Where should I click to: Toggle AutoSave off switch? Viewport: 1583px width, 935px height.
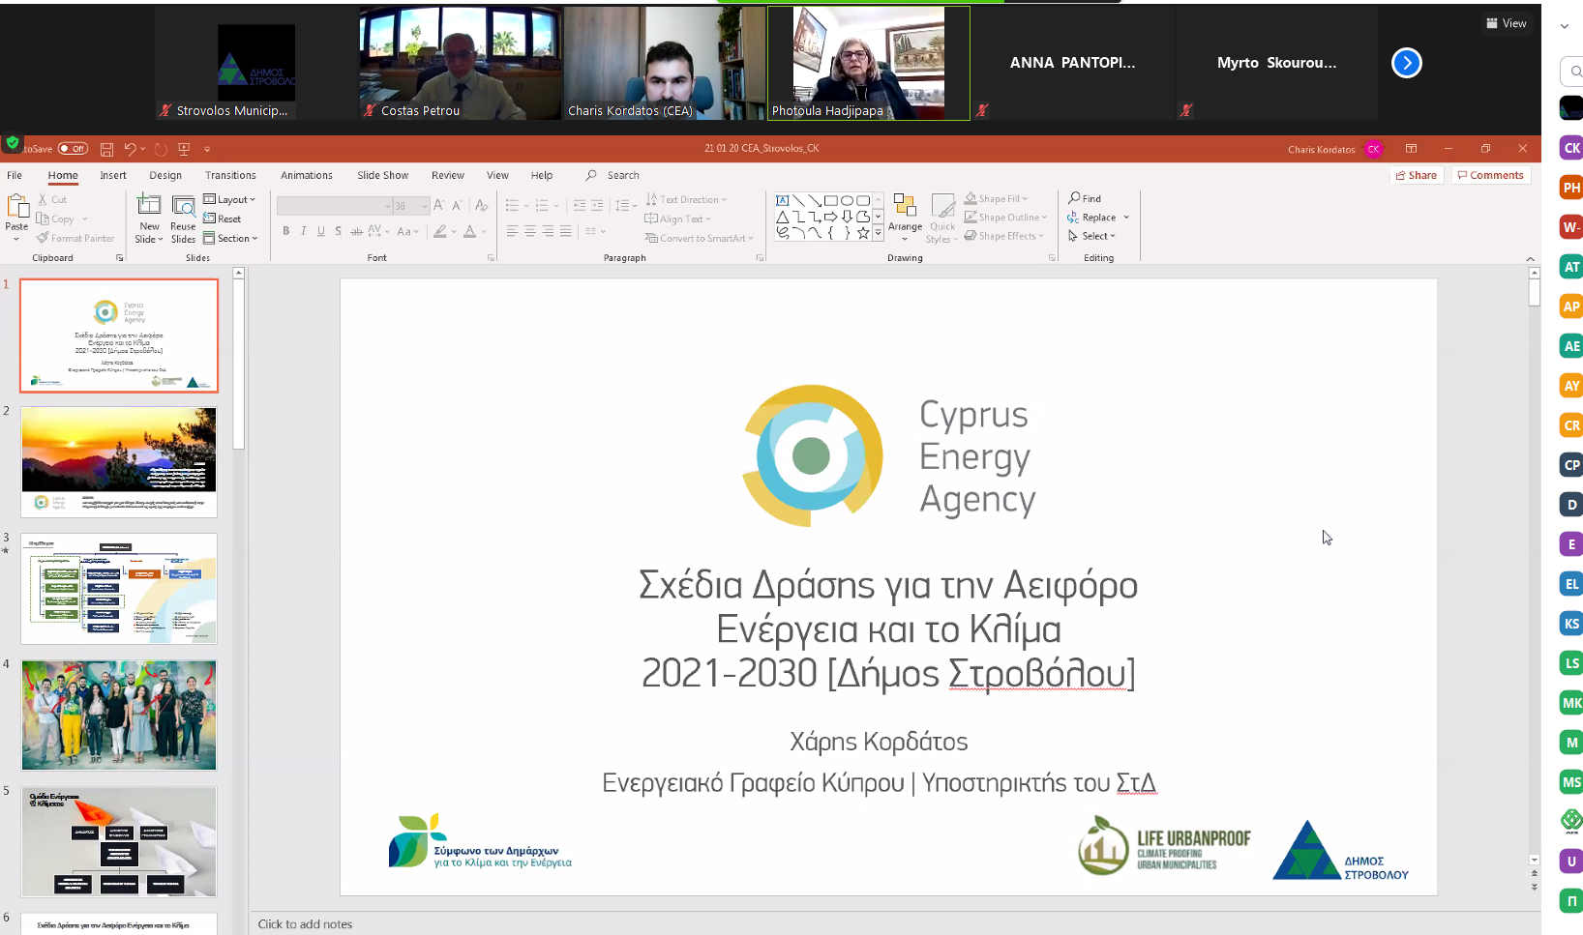(x=73, y=149)
